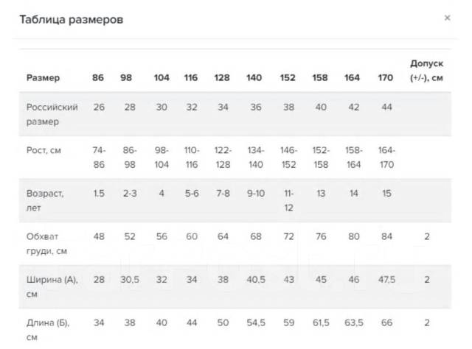Select the size 170 column header
This screenshot has height=349, width=472.
click(x=385, y=77)
